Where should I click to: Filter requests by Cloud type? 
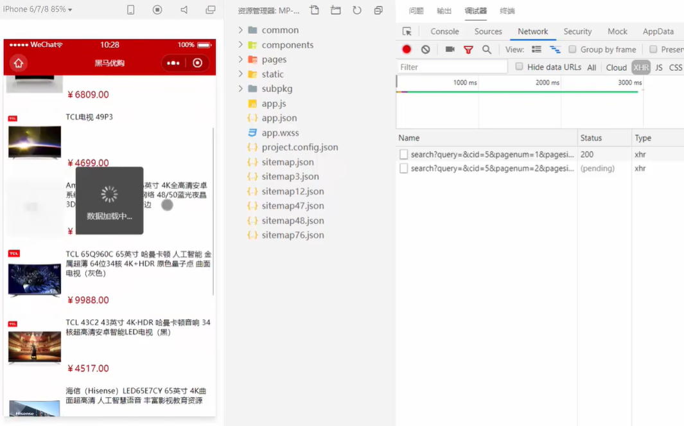click(x=616, y=67)
